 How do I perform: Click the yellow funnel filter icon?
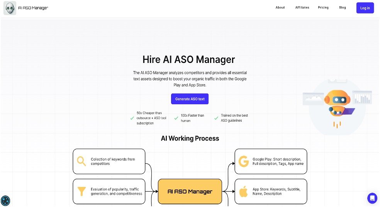click(81, 191)
